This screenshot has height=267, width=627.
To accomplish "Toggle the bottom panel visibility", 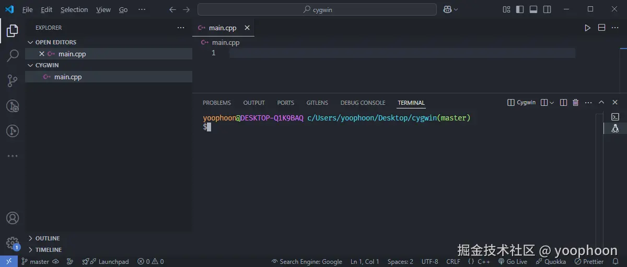I will click(533, 9).
